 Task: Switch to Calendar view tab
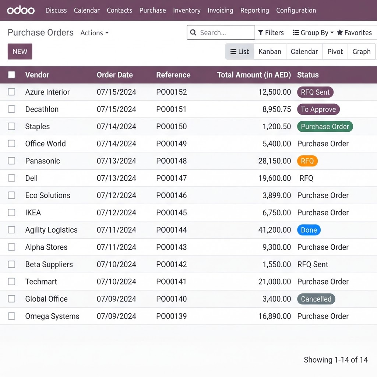click(304, 52)
